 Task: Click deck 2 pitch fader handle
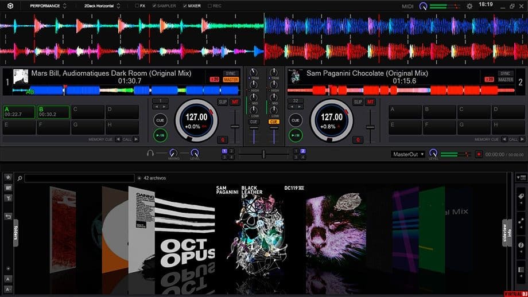(x=370, y=127)
